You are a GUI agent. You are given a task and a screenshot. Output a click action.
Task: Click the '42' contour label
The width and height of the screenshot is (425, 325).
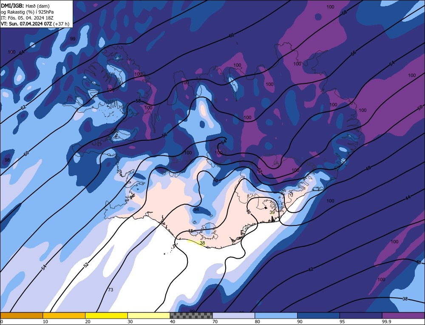311,269
